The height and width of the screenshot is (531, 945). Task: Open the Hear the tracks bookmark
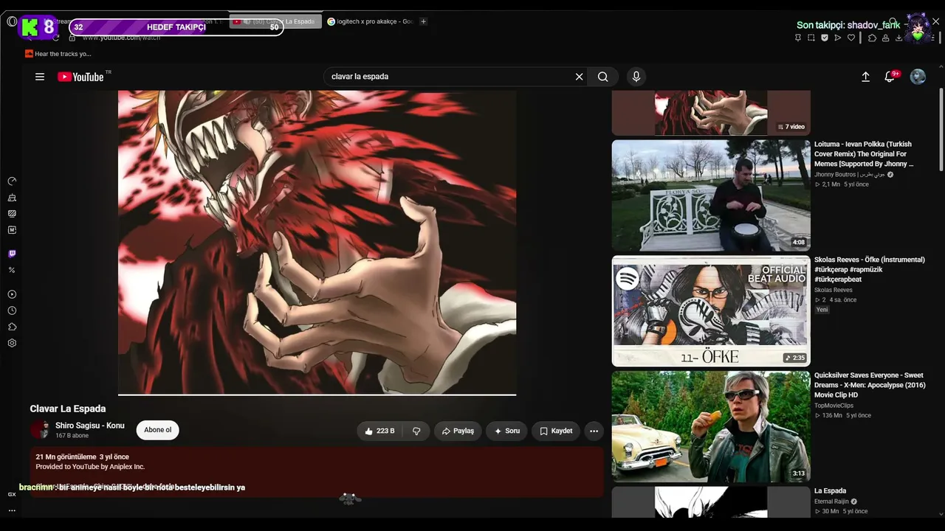(x=58, y=54)
